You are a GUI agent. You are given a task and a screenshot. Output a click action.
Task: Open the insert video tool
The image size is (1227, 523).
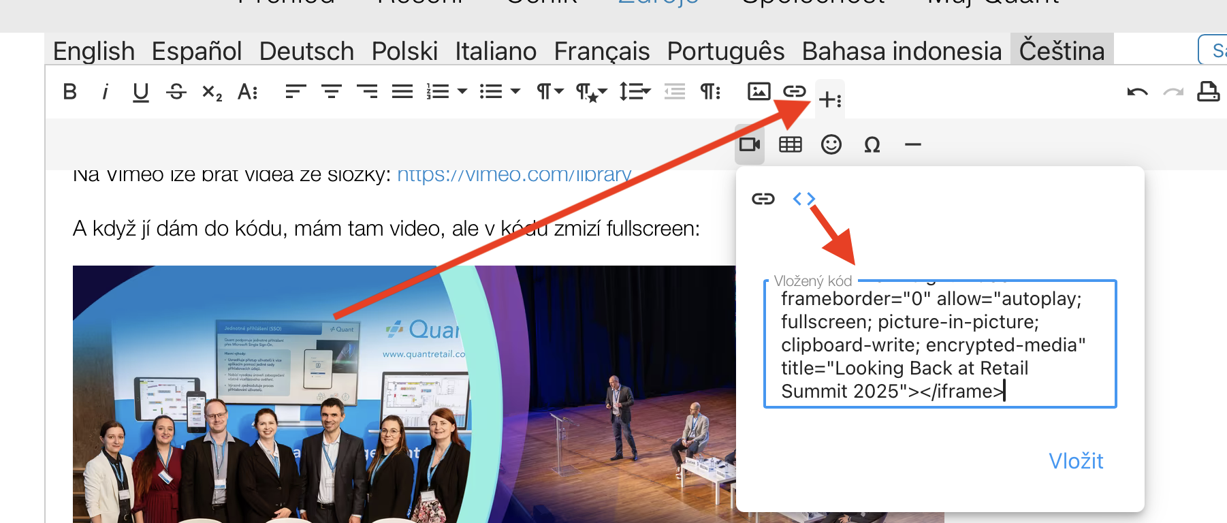749,144
